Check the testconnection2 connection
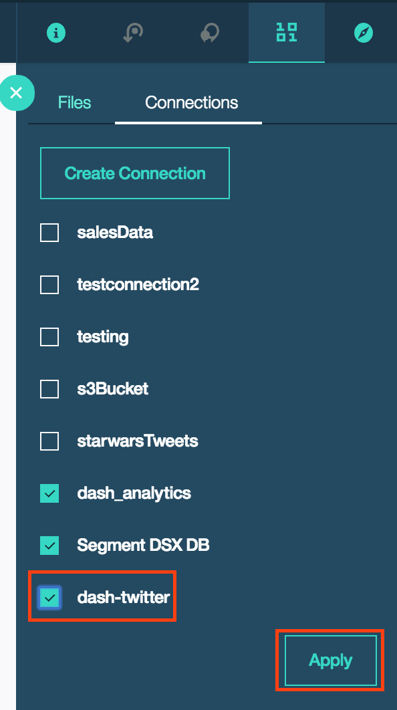 (49, 284)
